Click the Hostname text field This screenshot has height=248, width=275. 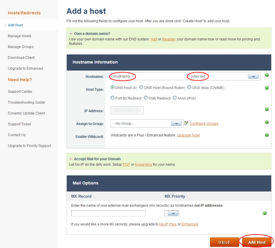tap(148, 76)
